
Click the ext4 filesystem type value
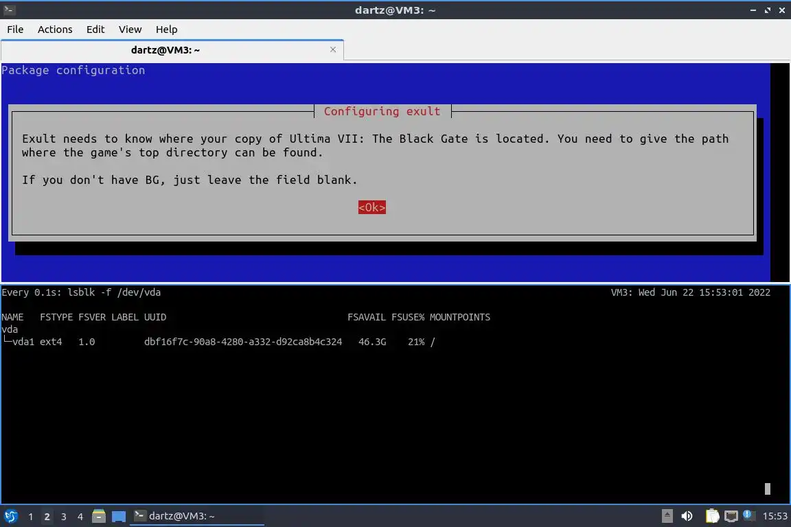click(x=51, y=342)
